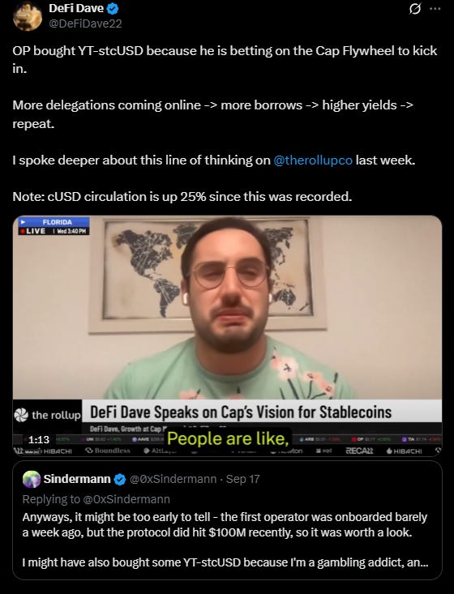Visit the @DeFiDave22 handle link

click(x=85, y=24)
